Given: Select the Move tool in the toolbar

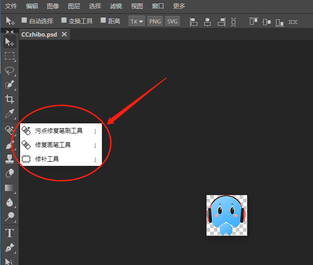Looking at the screenshot, I should (10, 42).
